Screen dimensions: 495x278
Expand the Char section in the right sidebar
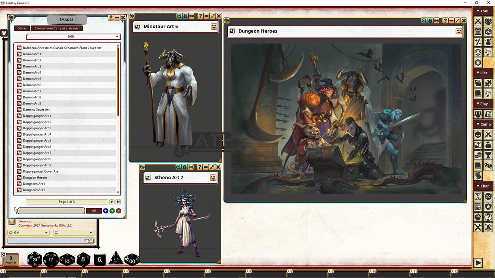(482, 186)
